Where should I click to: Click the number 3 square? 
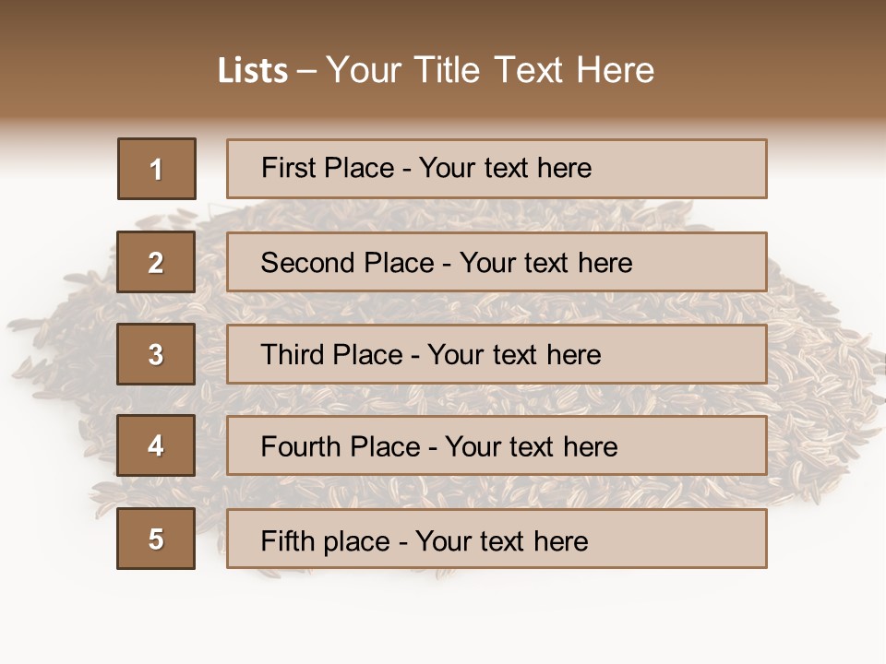pos(156,354)
